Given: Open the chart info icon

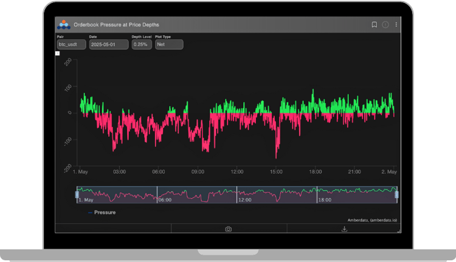Looking at the screenshot, I should 385,25.
